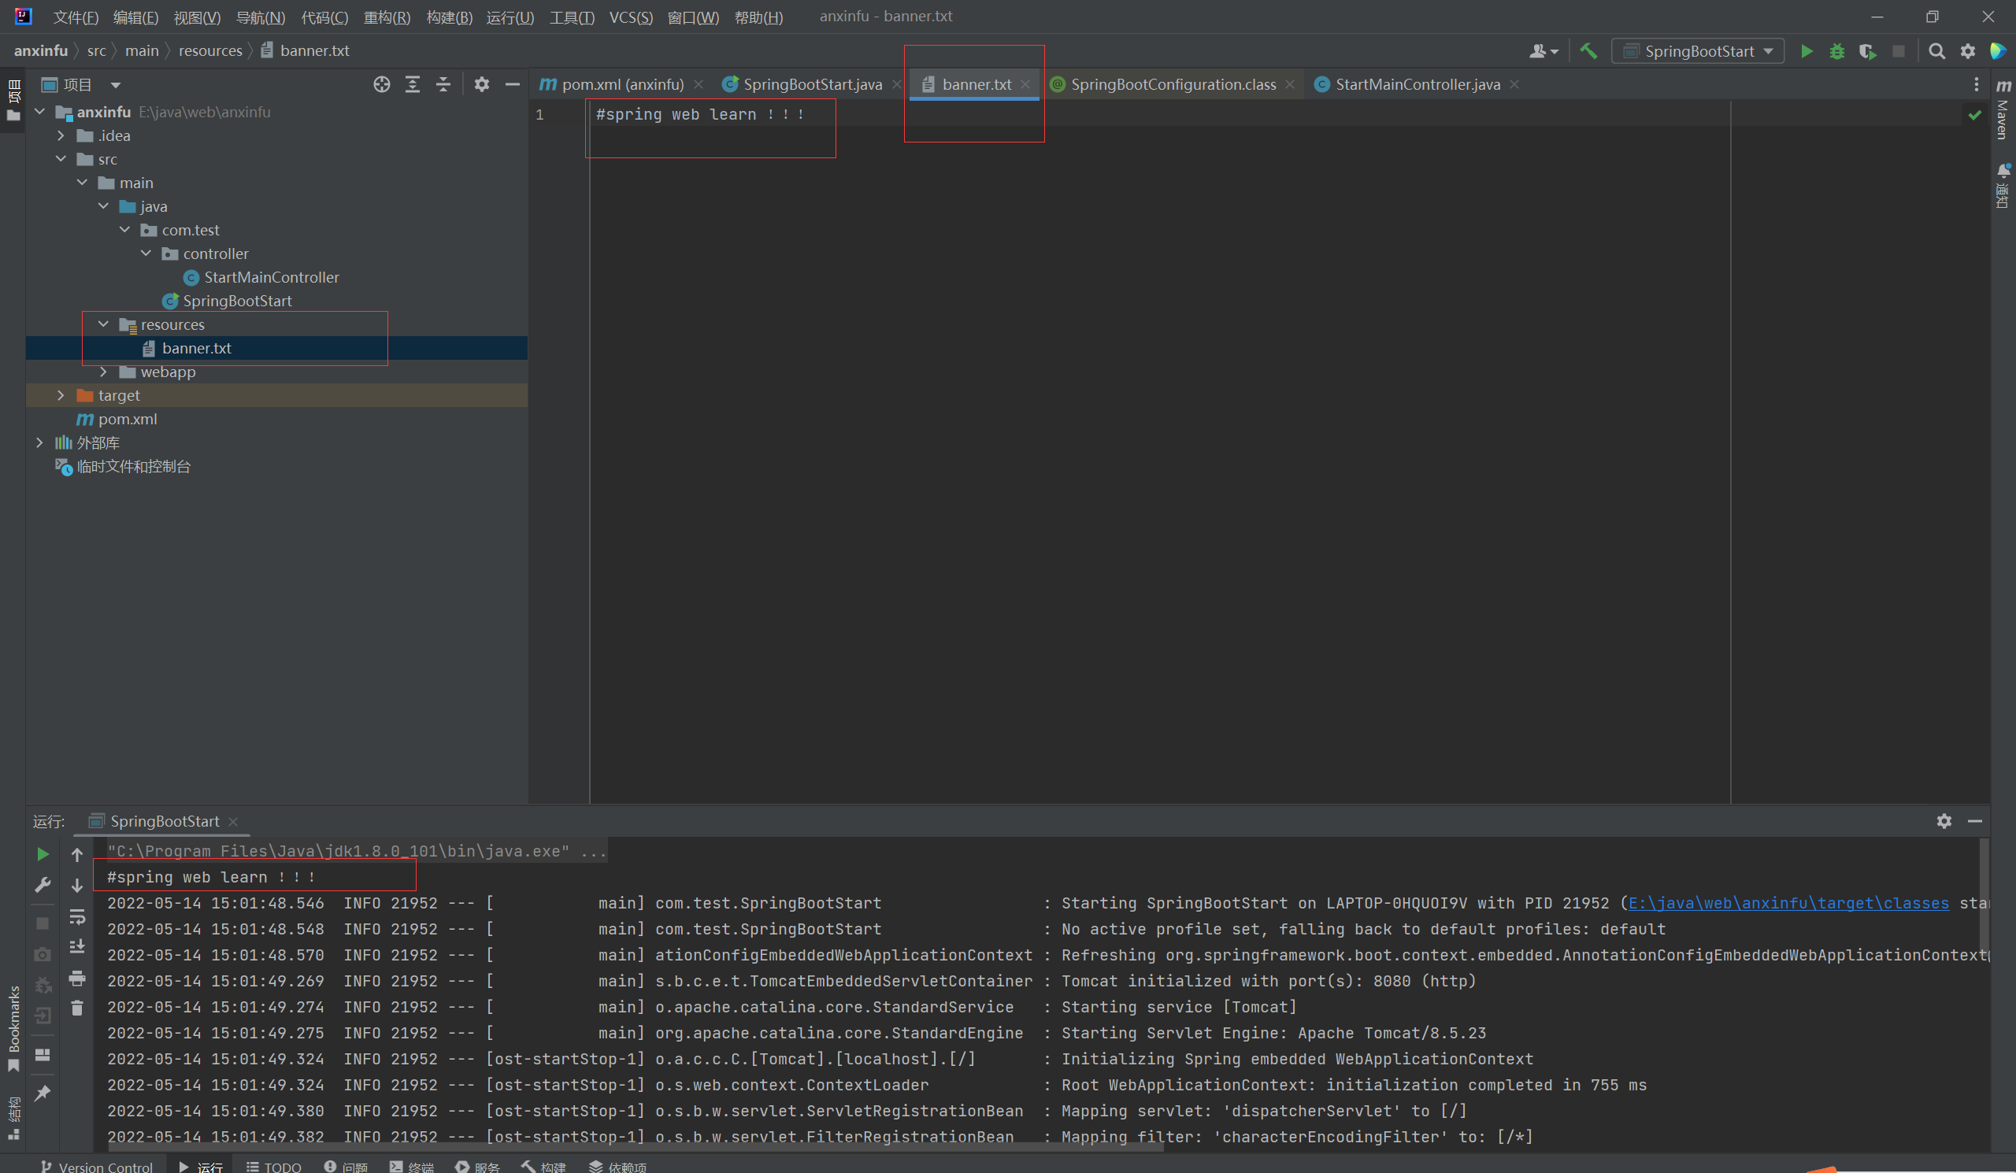Open the 构建(B) menu

pos(449,17)
